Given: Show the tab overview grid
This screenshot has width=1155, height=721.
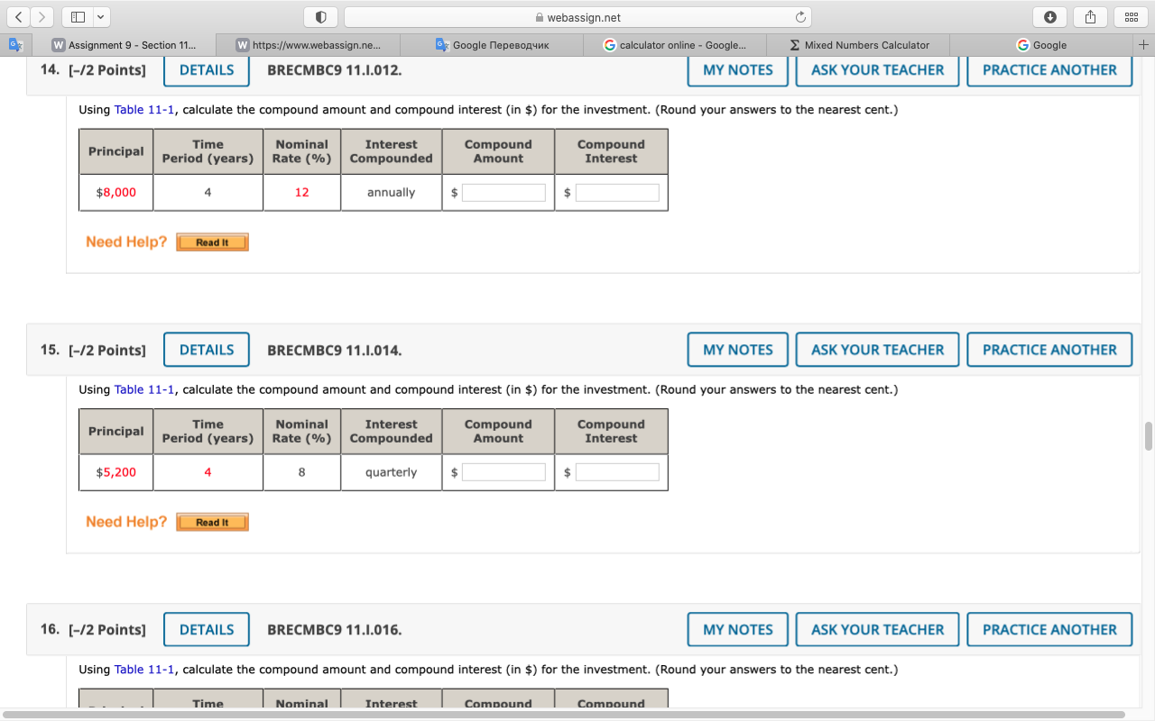Looking at the screenshot, I should [1131, 16].
